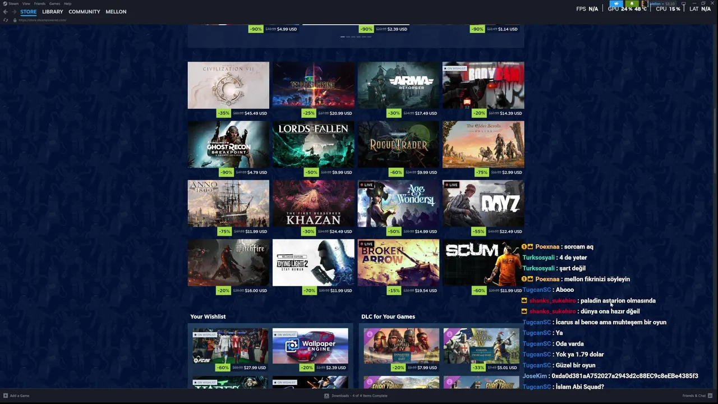The height and width of the screenshot is (404, 718).
Task: Open Bodycam game tile
Action: point(483,85)
